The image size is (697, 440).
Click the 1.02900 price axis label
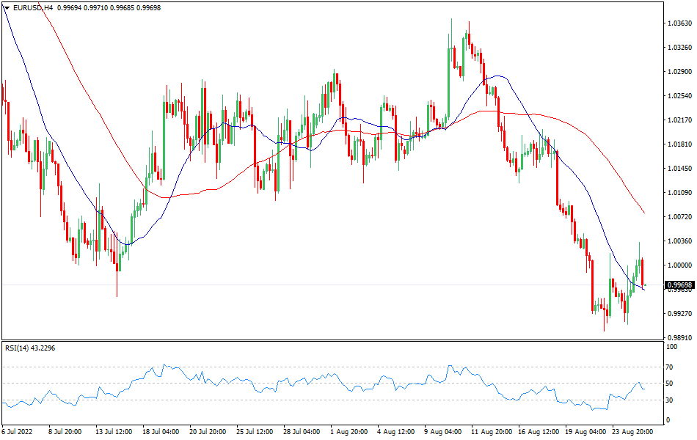click(679, 72)
